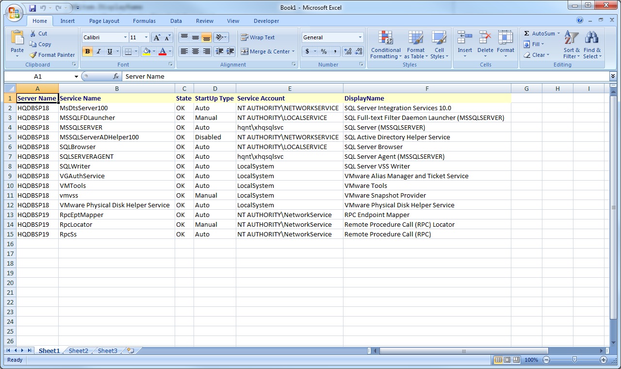Select column F header
Image resolution: width=621 pixels, height=369 pixels.
point(427,88)
